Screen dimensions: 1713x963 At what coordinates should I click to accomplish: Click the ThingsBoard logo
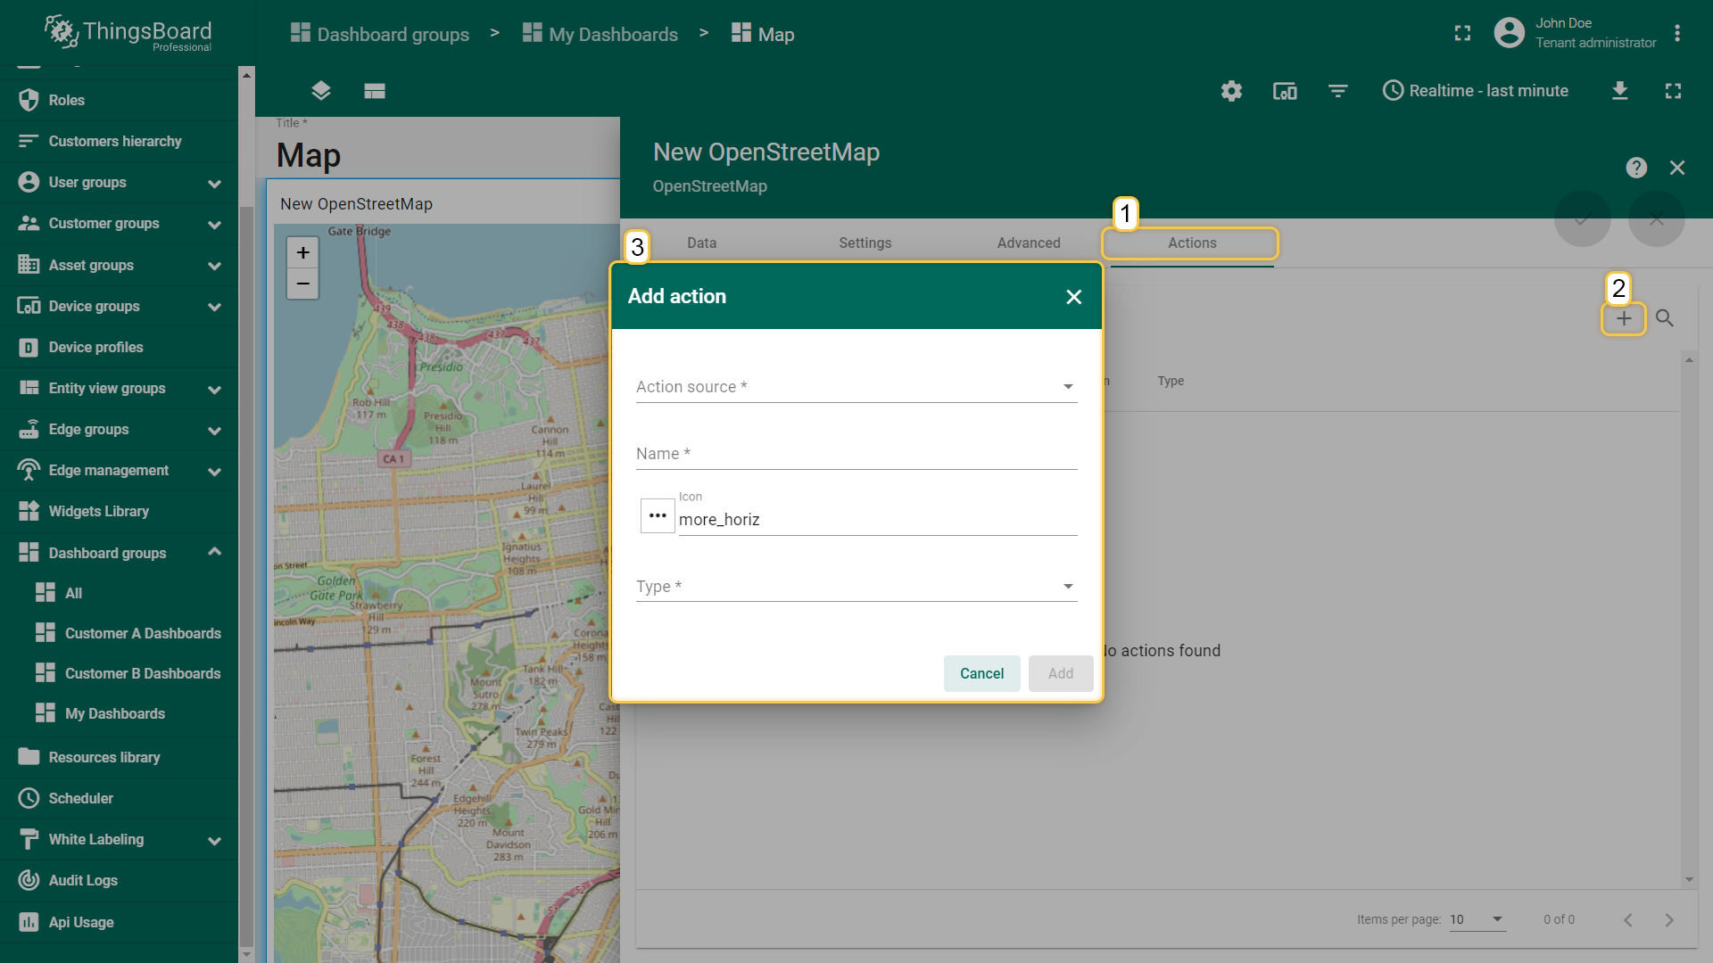point(128,33)
